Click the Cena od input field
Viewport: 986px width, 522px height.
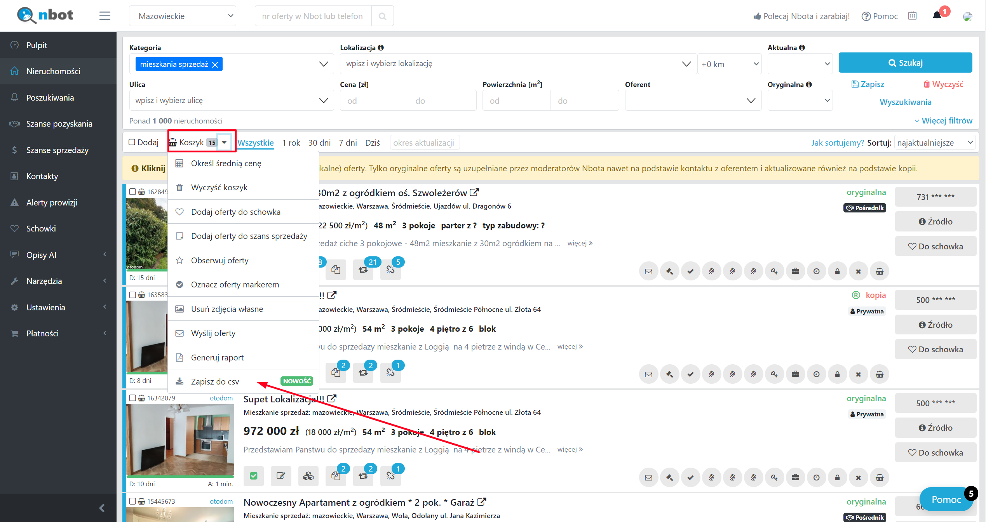(x=374, y=101)
